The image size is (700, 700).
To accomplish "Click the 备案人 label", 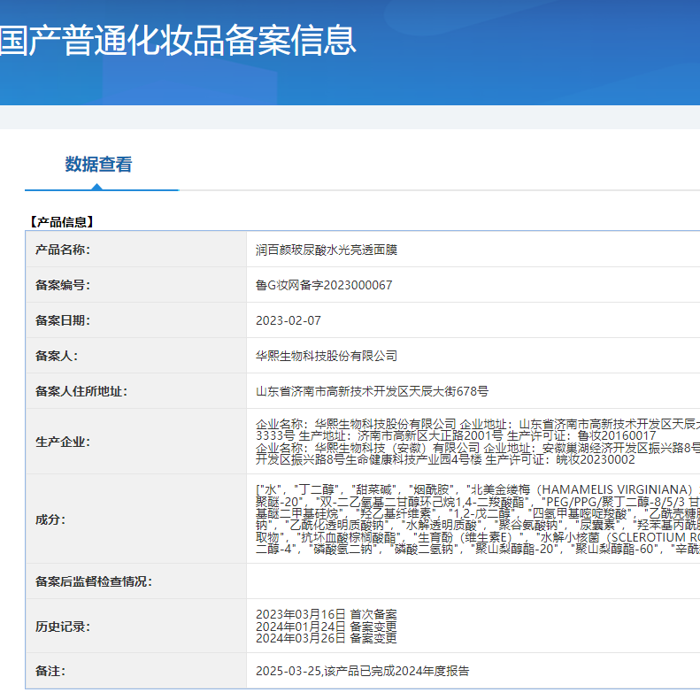I will (57, 356).
